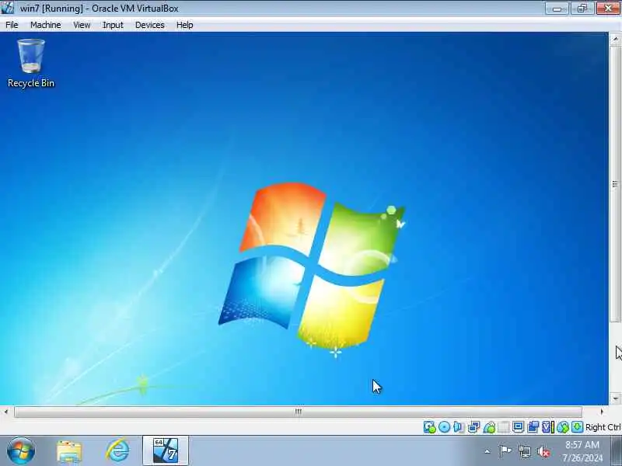Click the horizontal scrollbar left arrow

[x=6, y=412]
